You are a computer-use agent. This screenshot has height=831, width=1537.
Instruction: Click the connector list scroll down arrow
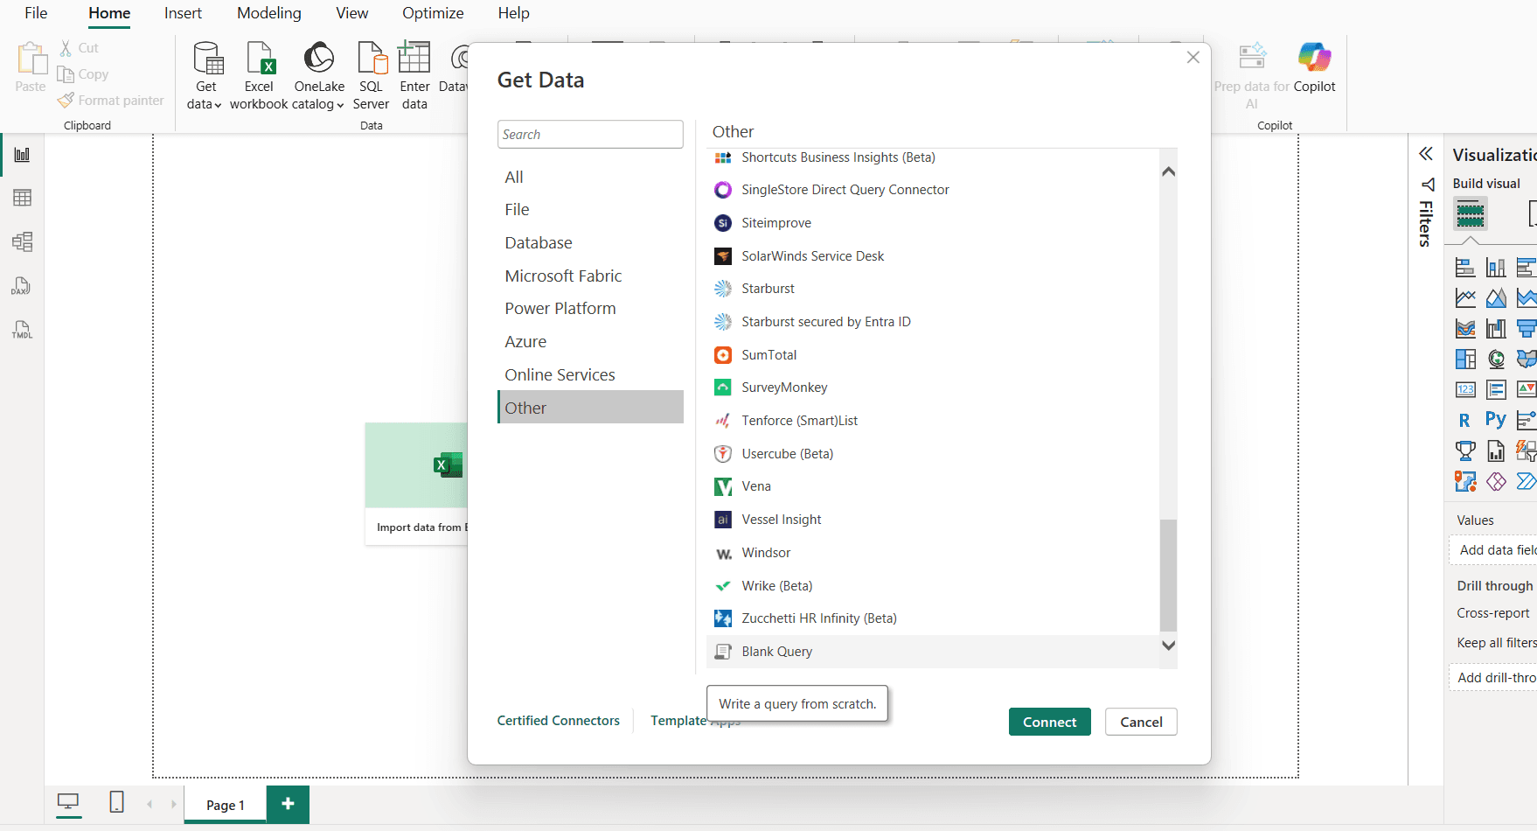(x=1168, y=646)
